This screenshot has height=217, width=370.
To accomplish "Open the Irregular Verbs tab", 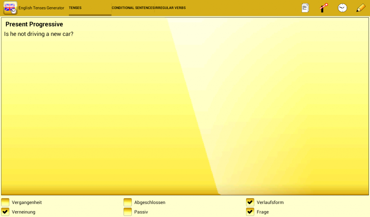I will pos(171,8).
